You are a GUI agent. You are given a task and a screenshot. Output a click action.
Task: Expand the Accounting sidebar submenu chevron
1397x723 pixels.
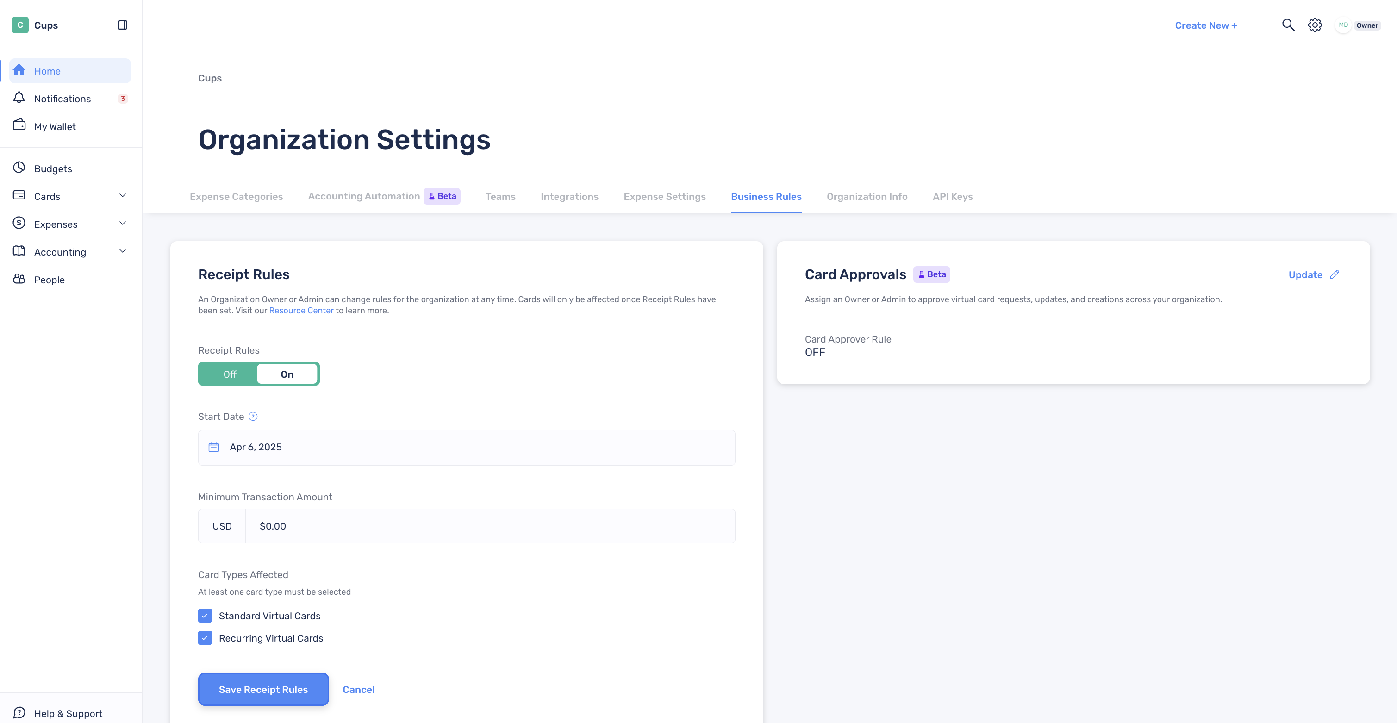coord(123,251)
